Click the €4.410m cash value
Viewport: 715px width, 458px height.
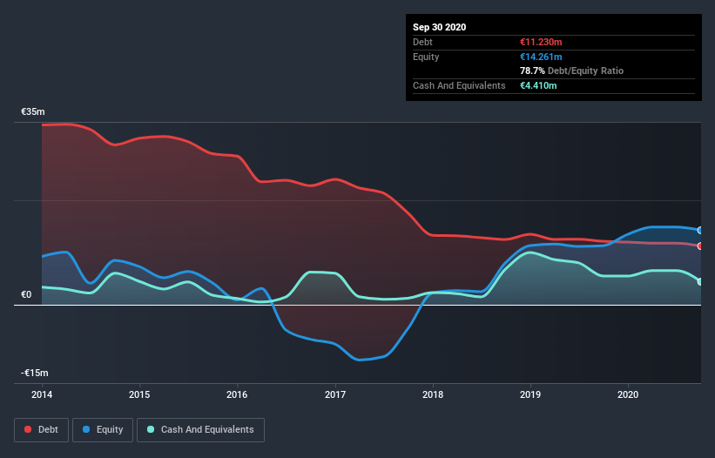(538, 85)
